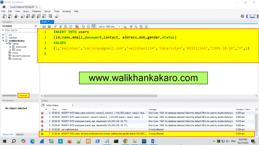Image resolution: width=259 pixels, height=145 pixels.
Task: Commit the current transaction icon
Action: (83, 26)
